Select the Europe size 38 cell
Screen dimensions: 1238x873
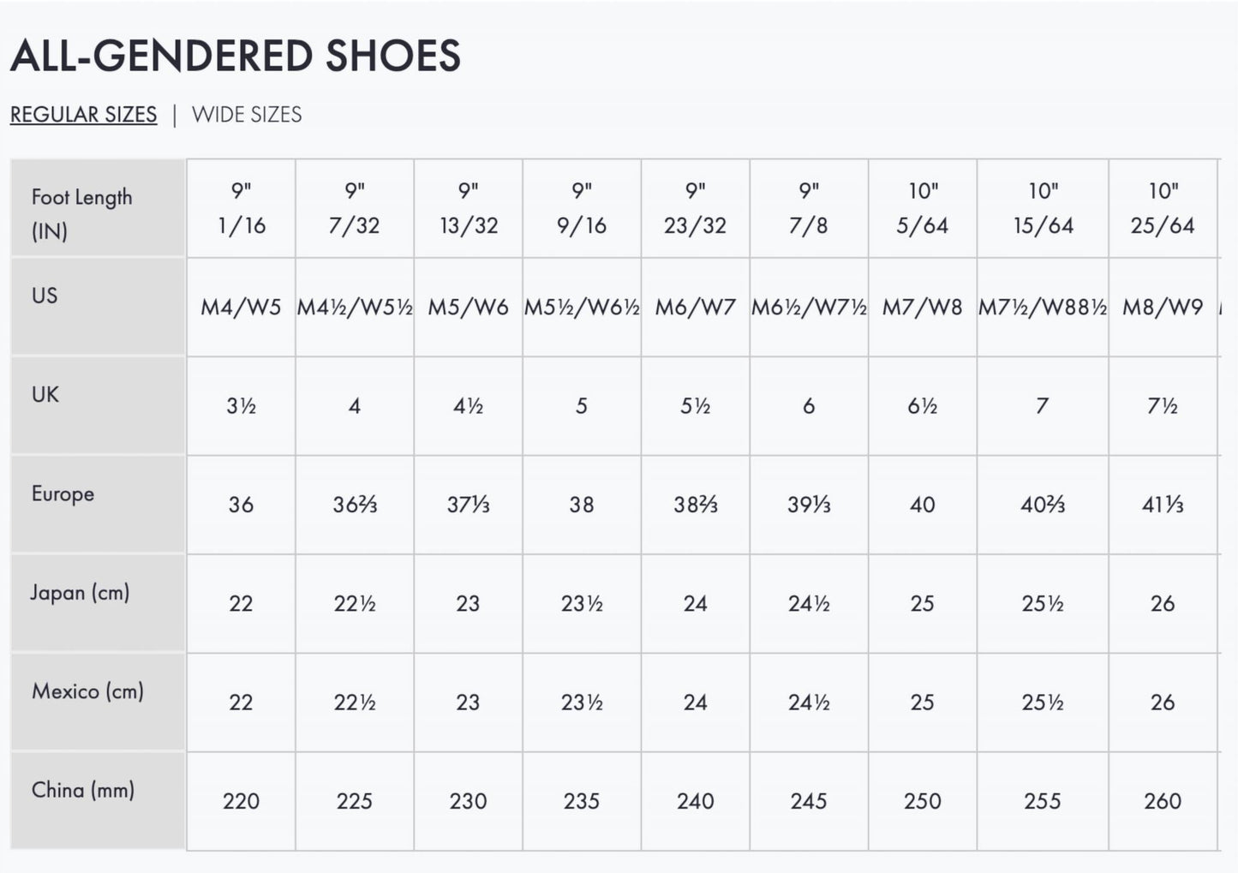pos(581,505)
